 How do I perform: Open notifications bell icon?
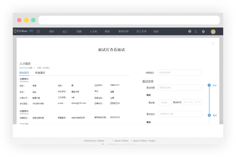(x=196, y=31)
